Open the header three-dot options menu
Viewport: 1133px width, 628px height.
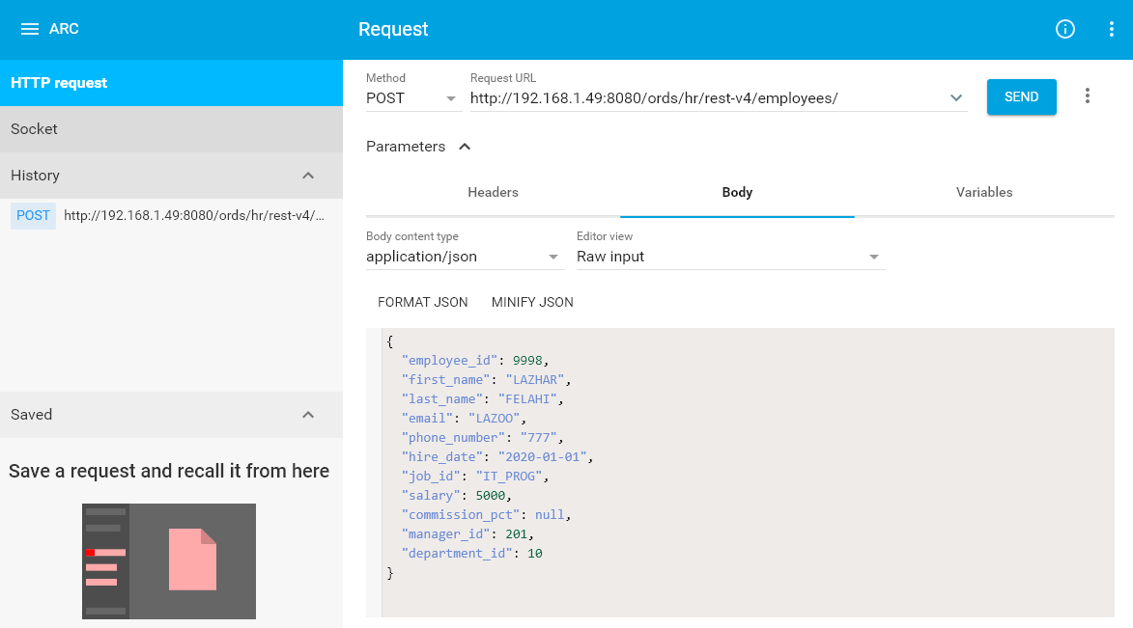[1112, 29]
